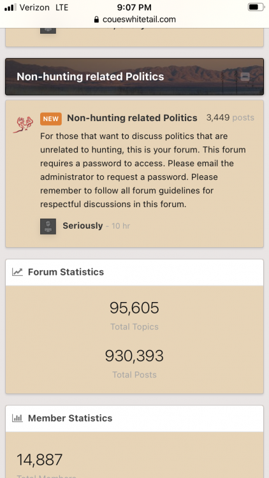Click the red deer forum icon
The image size is (269, 478).
pos(23,124)
